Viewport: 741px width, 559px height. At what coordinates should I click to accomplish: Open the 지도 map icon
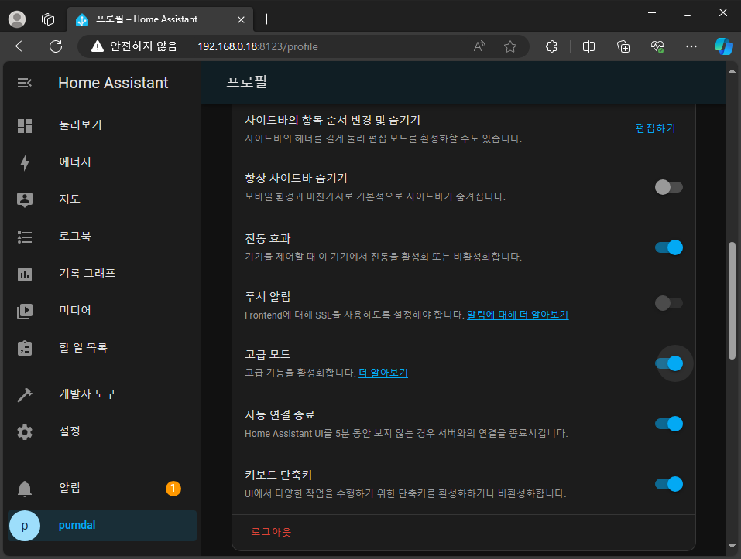[x=25, y=199]
